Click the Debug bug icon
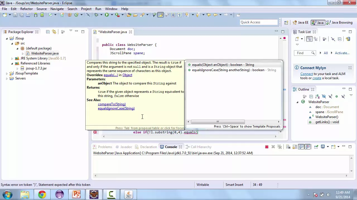This screenshot has height=200, width=357. tap(96, 15)
